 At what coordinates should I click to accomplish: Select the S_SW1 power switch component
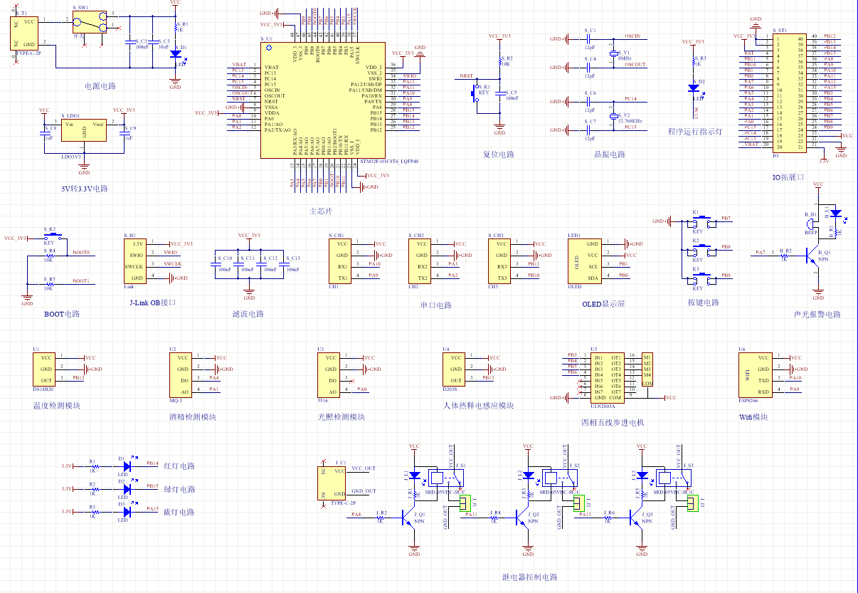[91, 23]
